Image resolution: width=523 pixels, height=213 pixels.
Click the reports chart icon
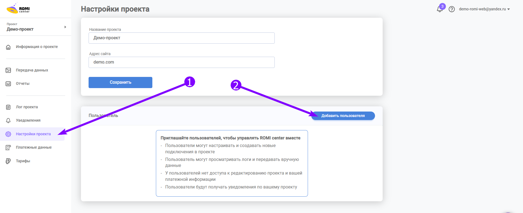pyautogui.click(x=8, y=84)
